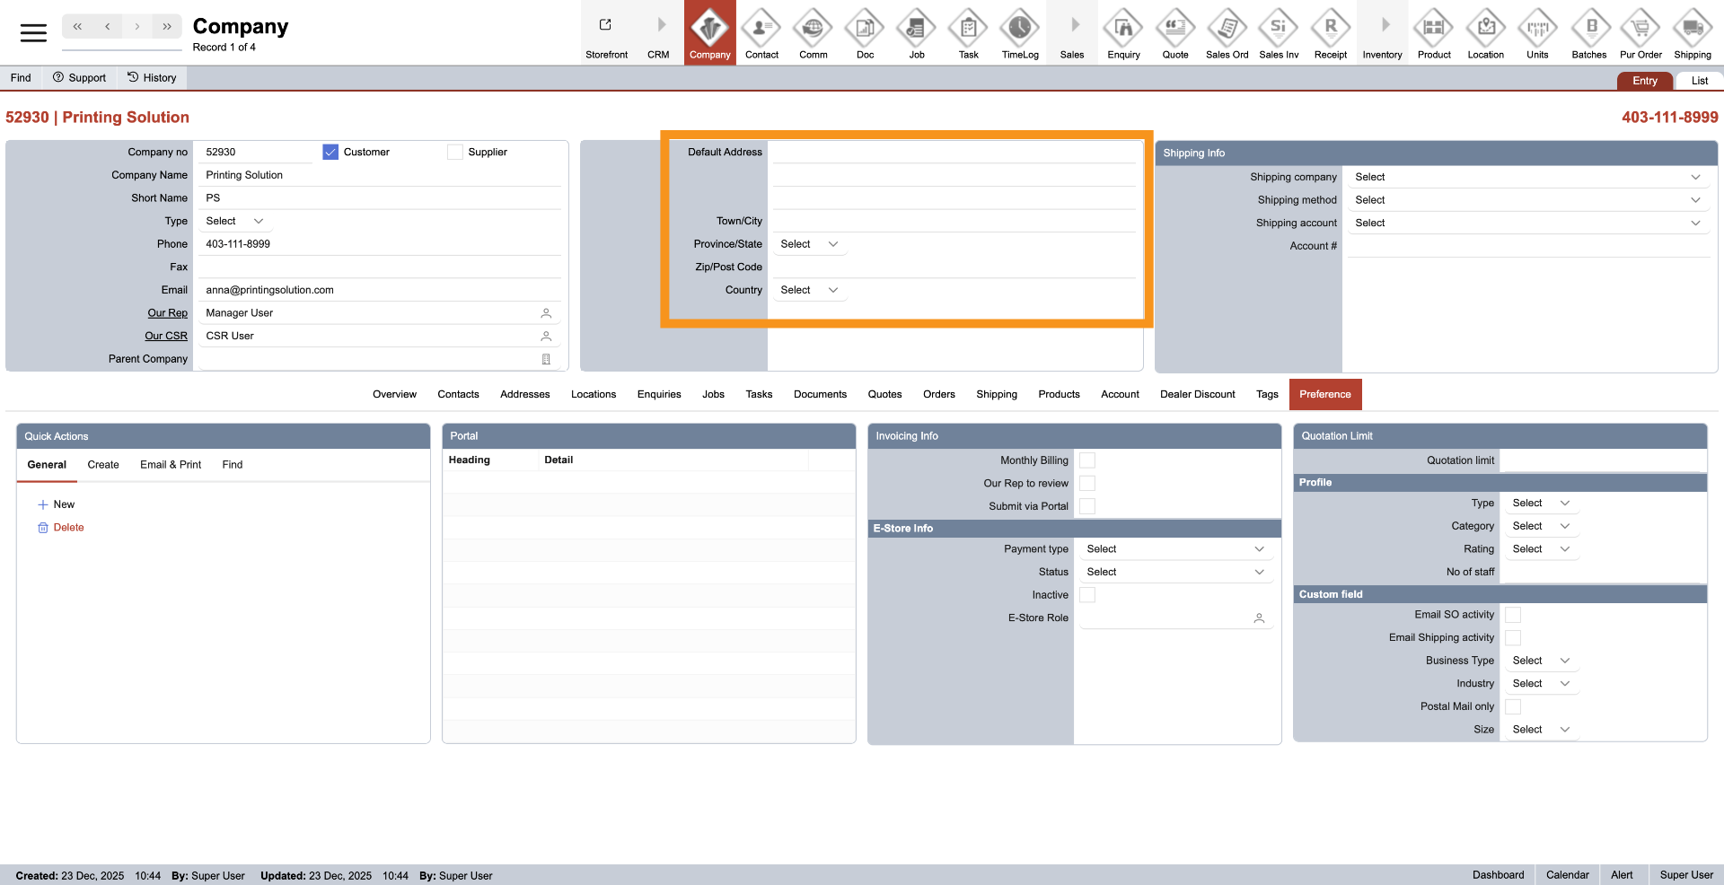Enable the Supplier checkbox
1724x885 pixels.
455,153
